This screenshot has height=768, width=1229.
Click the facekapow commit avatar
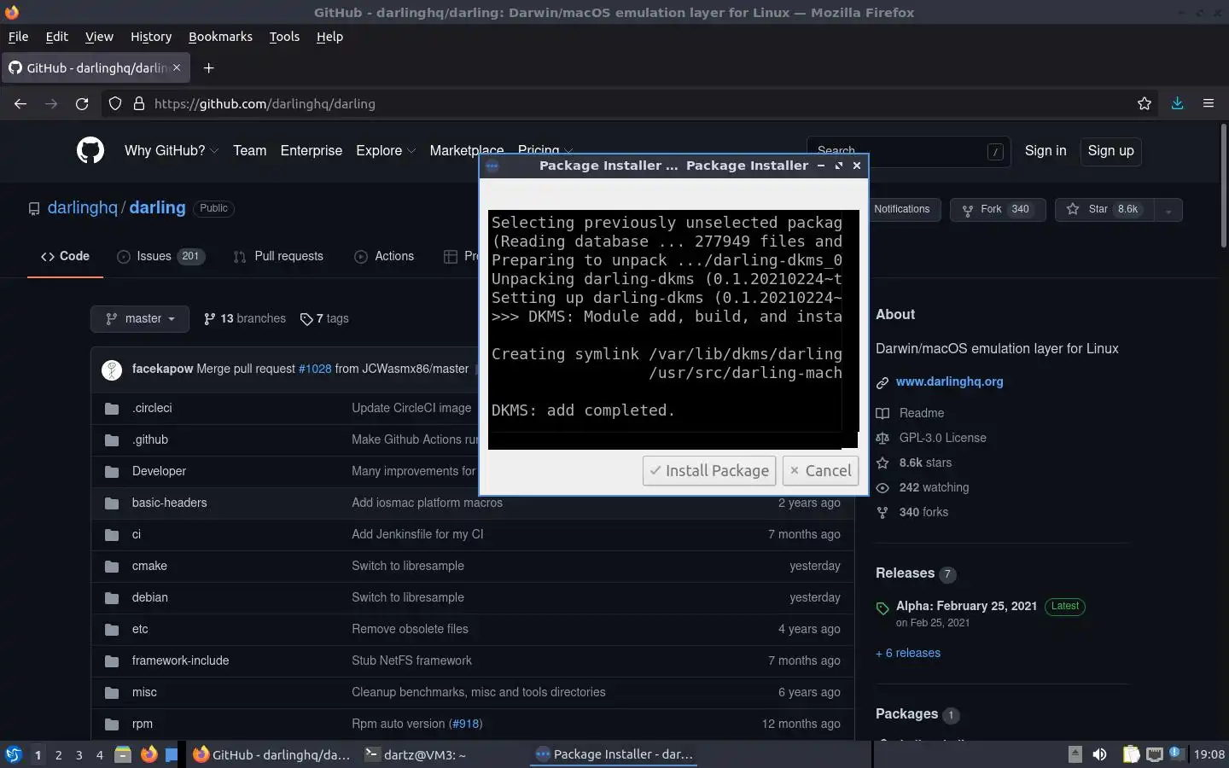click(112, 369)
